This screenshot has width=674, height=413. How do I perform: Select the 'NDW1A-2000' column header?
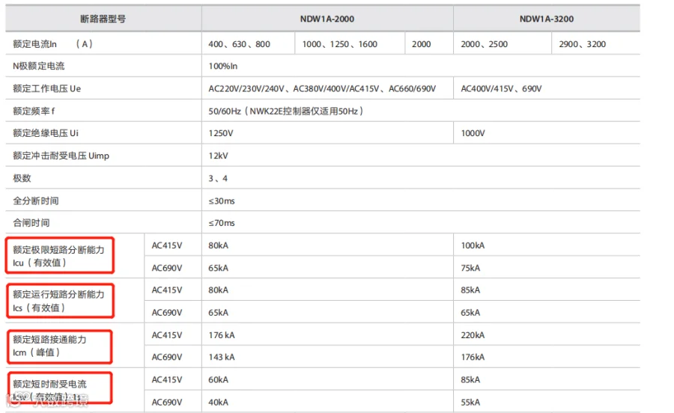click(327, 19)
